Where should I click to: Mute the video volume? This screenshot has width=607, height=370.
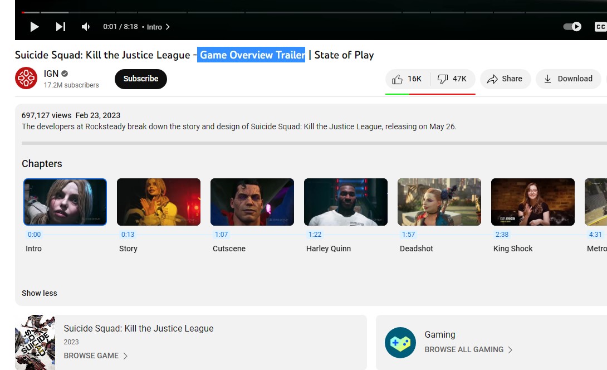[86, 27]
